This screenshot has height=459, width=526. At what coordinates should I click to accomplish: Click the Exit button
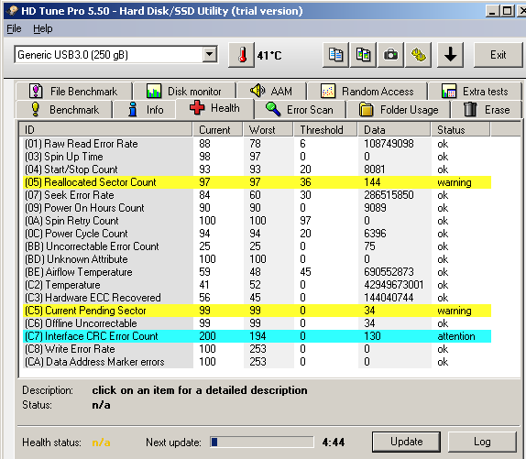[498, 55]
